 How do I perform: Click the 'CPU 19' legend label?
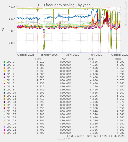point(11,121)
